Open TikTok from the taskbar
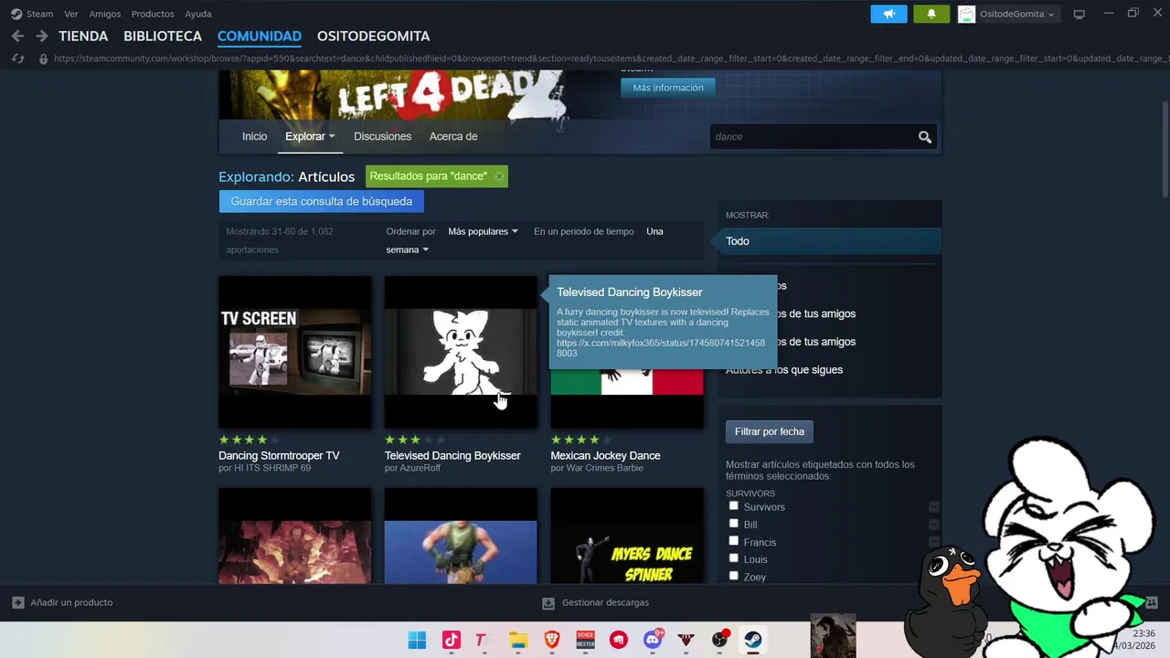1170x658 pixels. (x=451, y=640)
